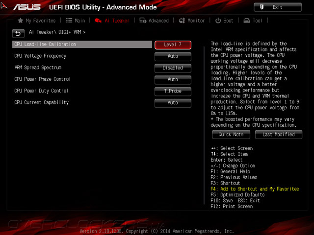Click the F3: Shortcut hint
Screen dimensions: 314x235
pyautogui.click(x=225, y=183)
